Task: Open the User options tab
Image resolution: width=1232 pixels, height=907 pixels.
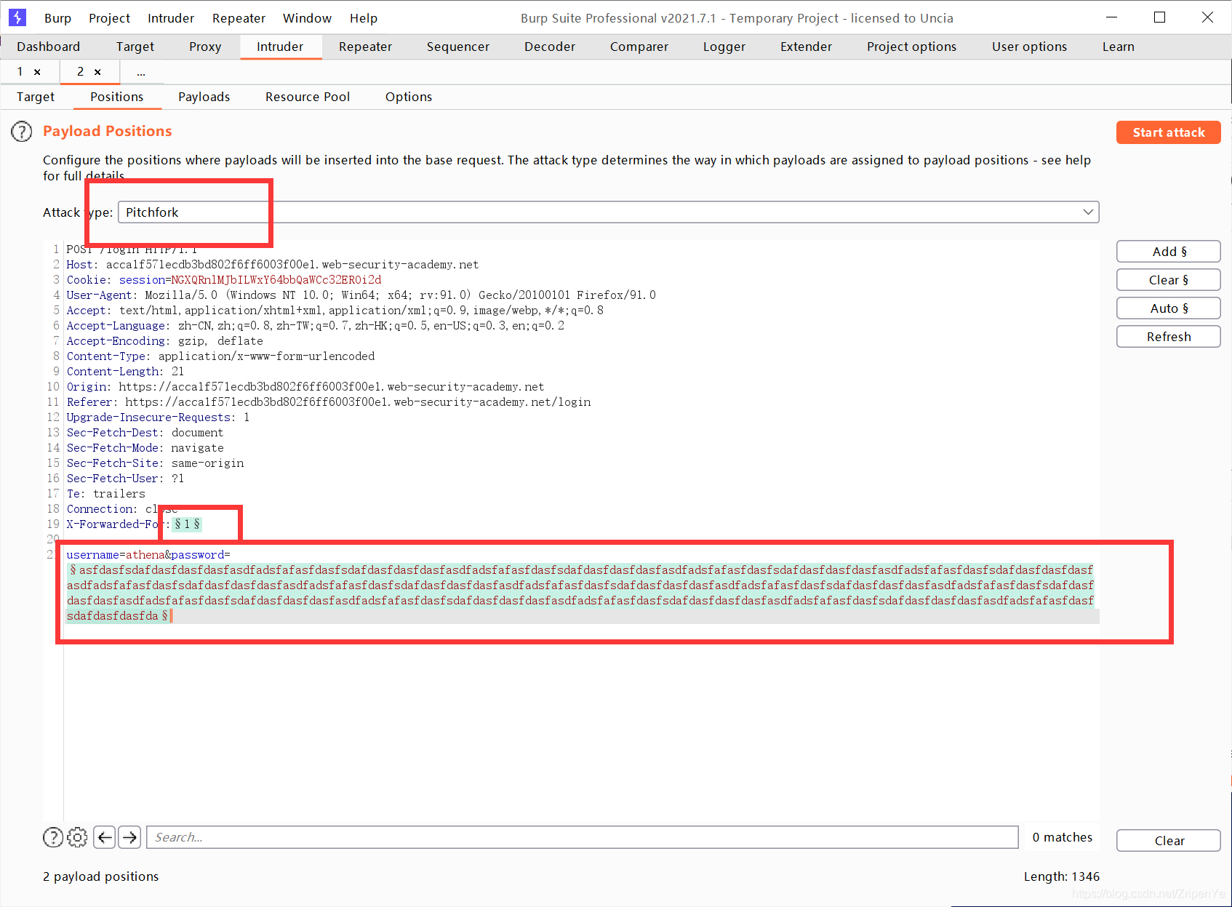Action: 1030,47
